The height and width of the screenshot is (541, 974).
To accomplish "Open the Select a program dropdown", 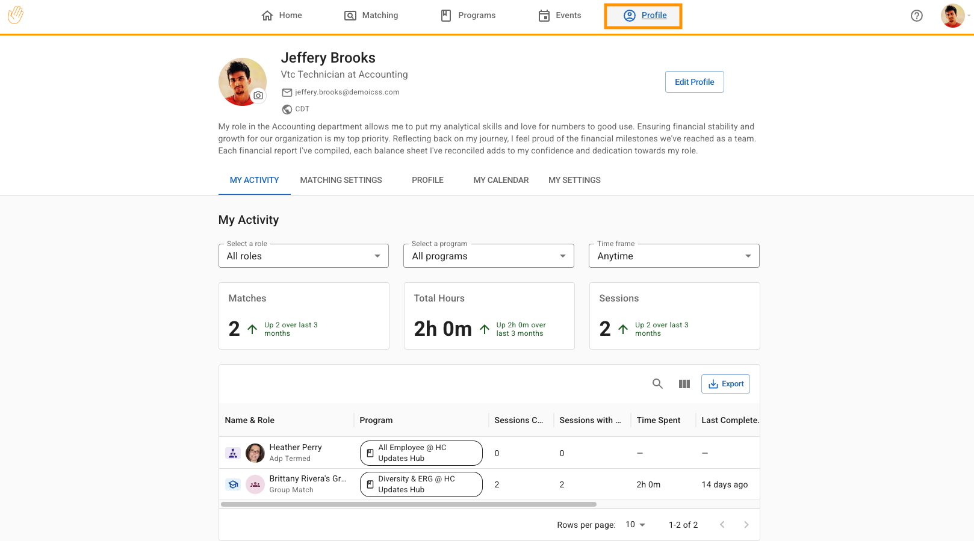I will pyautogui.click(x=489, y=256).
